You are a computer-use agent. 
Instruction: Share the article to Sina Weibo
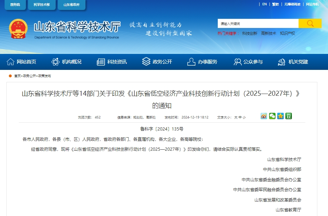click(x=263, y=116)
